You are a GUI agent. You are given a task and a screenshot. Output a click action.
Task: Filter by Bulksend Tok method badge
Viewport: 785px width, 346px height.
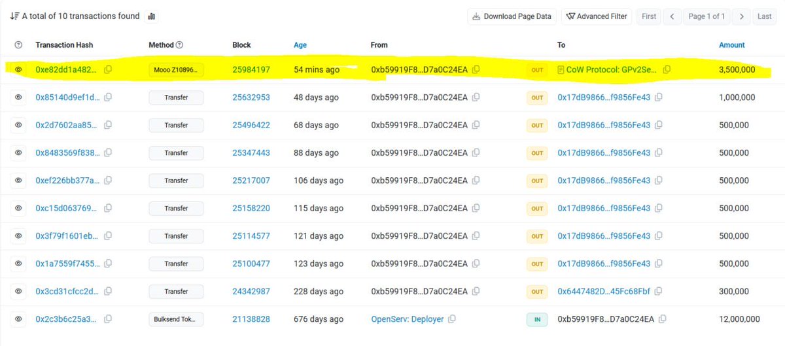[x=176, y=319]
